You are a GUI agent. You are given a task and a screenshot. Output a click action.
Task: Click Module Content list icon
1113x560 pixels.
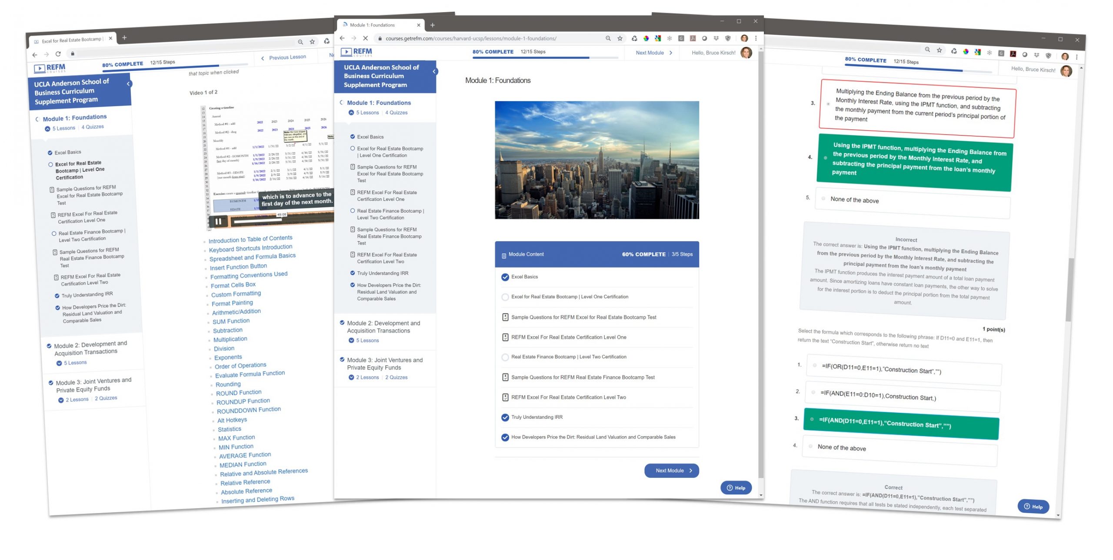[x=504, y=255]
